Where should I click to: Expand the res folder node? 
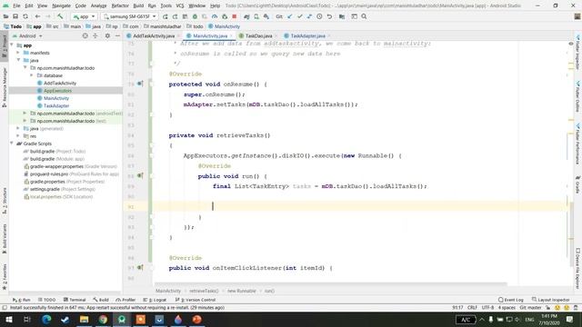(18, 136)
